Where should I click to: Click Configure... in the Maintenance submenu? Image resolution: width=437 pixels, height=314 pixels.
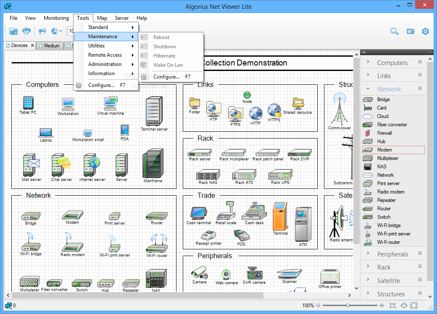166,77
